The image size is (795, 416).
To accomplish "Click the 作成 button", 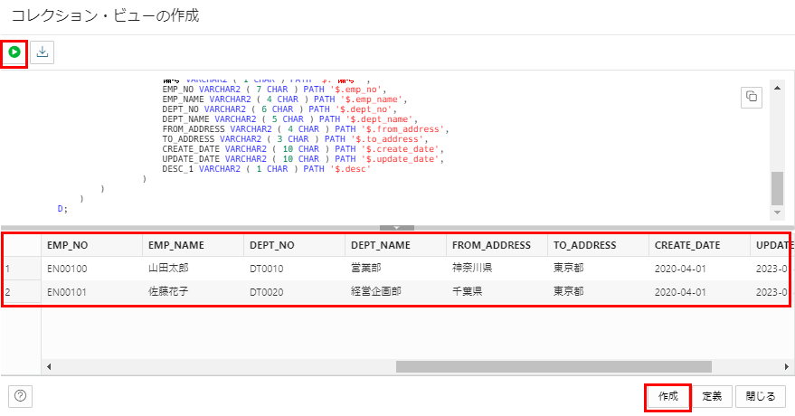I will (667, 396).
